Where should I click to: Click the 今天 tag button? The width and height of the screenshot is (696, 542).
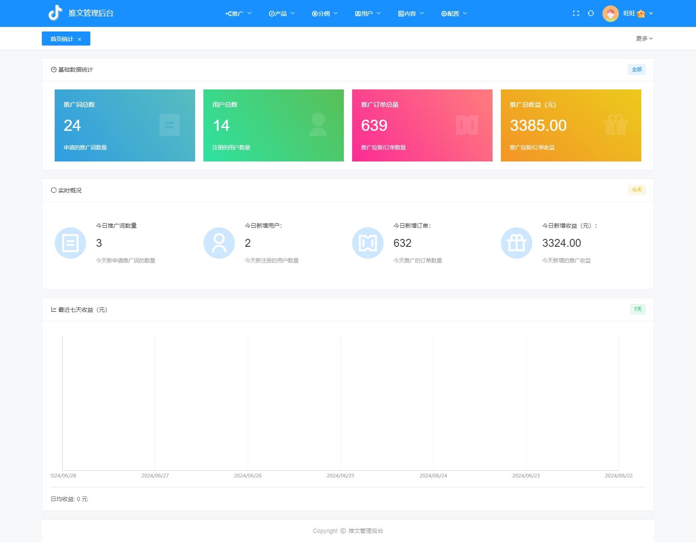pyautogui.click(x=637, y=190)
